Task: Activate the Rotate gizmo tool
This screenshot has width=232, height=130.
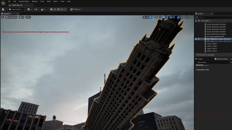Action: tap(150, 17)
